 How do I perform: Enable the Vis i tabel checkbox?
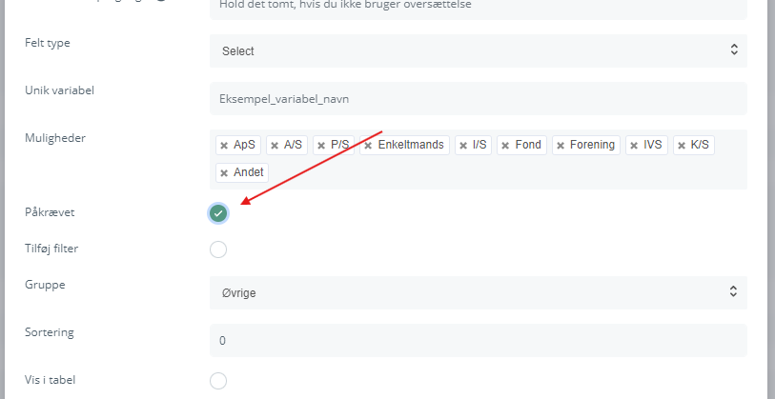(x=218, y=381)
